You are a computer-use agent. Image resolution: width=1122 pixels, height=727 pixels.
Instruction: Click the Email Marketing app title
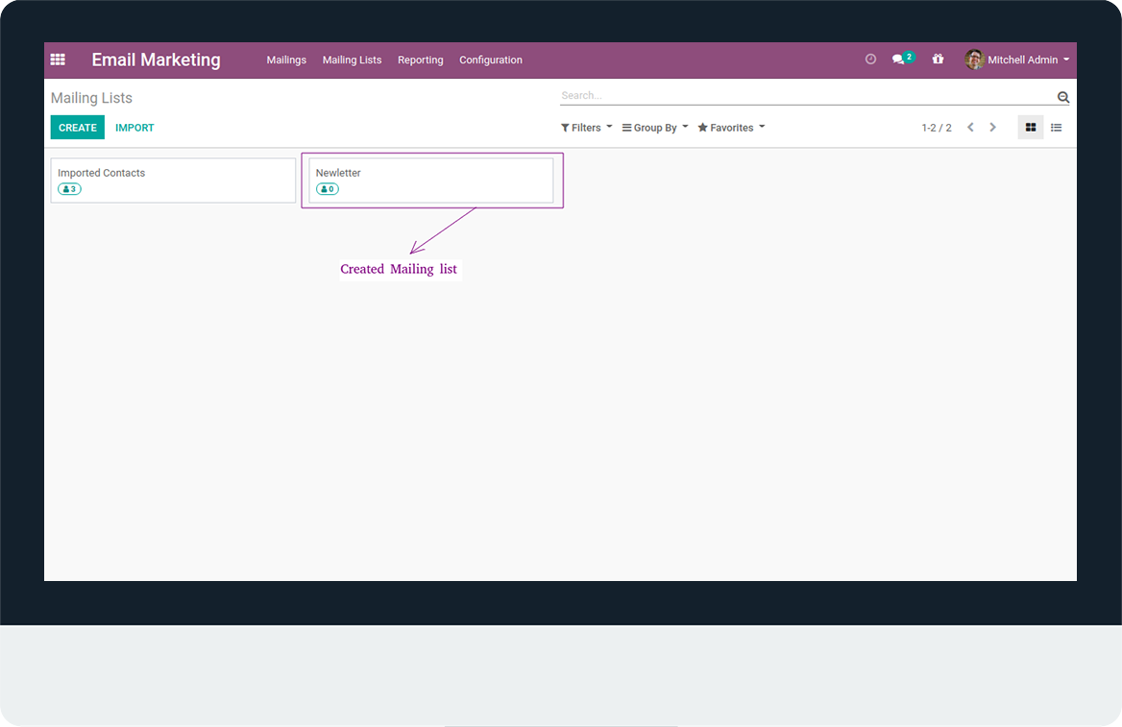(x=156, y=61)
